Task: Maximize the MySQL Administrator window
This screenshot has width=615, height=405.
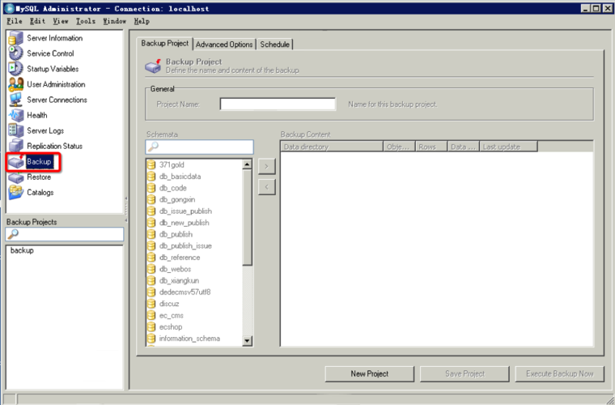Action: pyautogui.click(x=596, y=8)
